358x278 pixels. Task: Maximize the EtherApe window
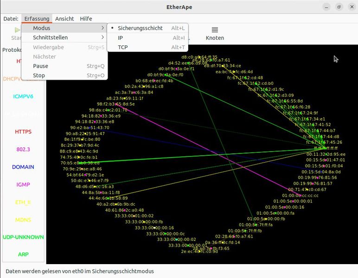pos(339,7)
